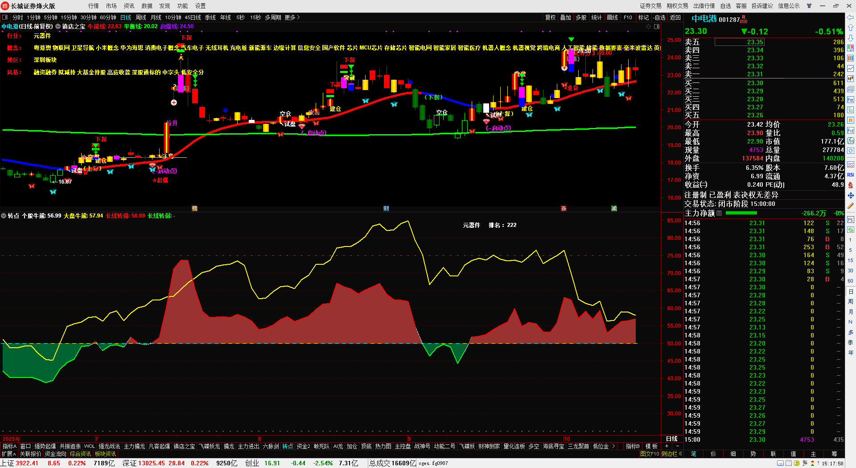The image size is (856, 468).
Task: Click the up arrow icon in right sidebar
Action: 851,28
